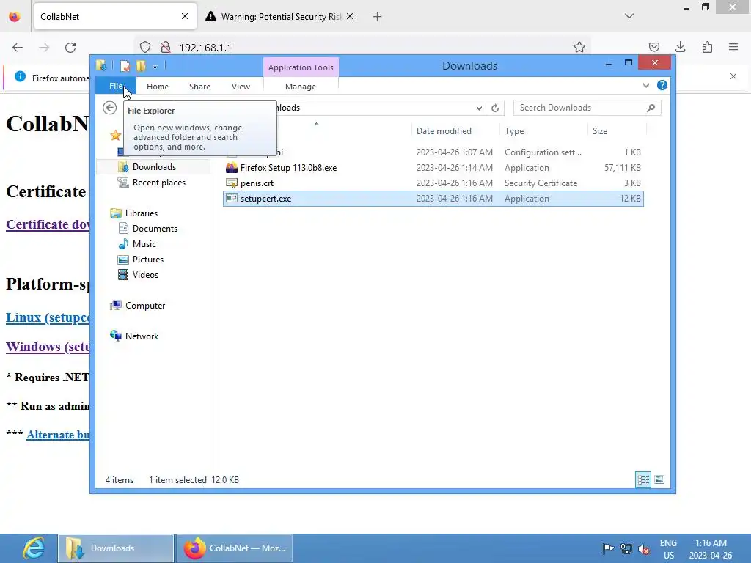This screenshot has width=751, height=563.
Task: Select the Security Certificate .crt file
Action: [433, 183]
